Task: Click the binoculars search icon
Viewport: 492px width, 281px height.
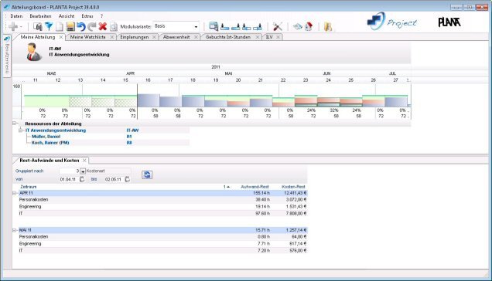Action: pyautogui.click(x=38, y=26)
